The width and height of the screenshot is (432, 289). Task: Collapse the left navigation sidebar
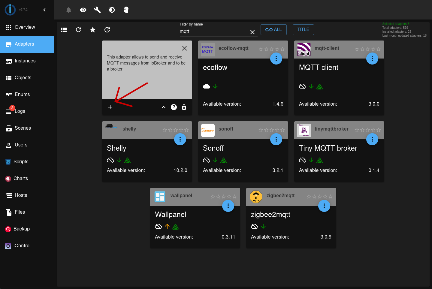44,10
